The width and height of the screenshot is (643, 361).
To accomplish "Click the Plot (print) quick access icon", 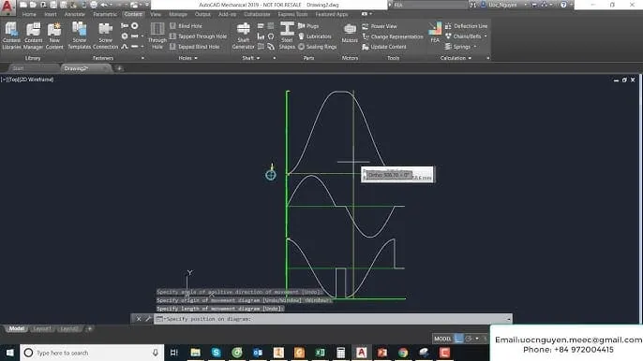I will [x=94, y=5].
